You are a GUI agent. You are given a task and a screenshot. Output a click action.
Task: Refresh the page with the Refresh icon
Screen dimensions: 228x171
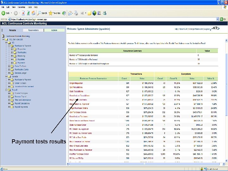(x=28, y=13)
